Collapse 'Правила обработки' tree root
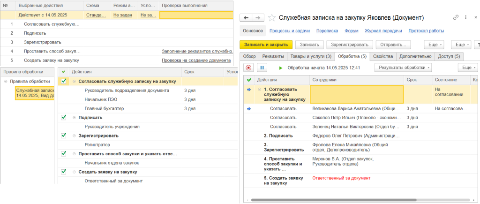Viewport: 480px width, 204px height. (x=6, y=82)
